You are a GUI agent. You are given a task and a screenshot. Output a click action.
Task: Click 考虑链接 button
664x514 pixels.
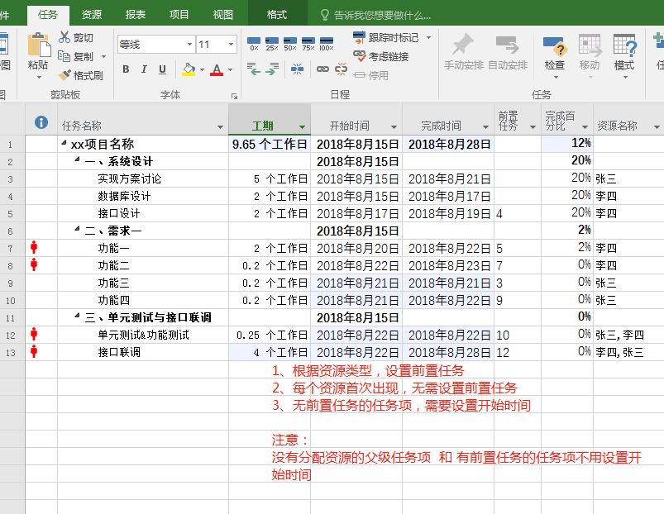[x=381, y=56]
